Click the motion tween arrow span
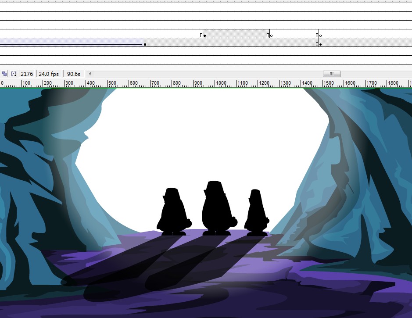The image size is (412, 318). click(x=70, y=44)
